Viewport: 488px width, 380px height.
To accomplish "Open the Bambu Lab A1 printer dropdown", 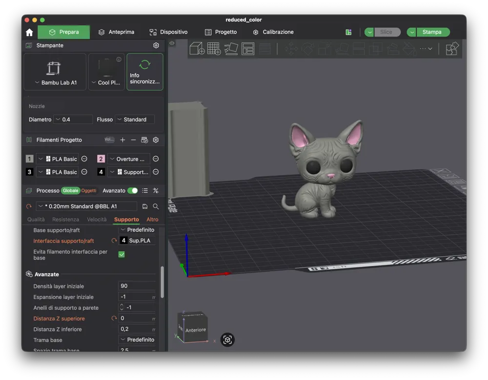I will click(x=55, y=72).
